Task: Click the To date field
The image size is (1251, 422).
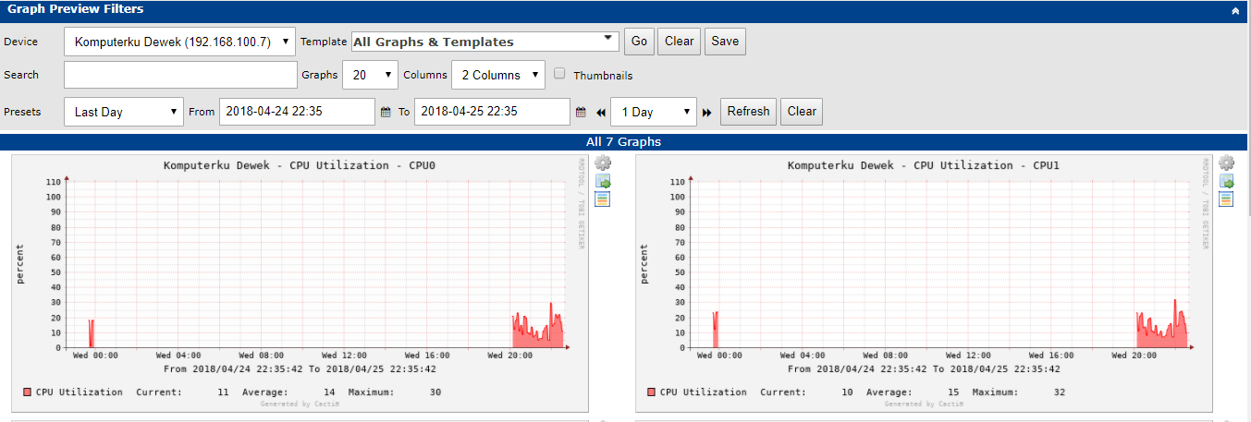Action: (492, 112)
